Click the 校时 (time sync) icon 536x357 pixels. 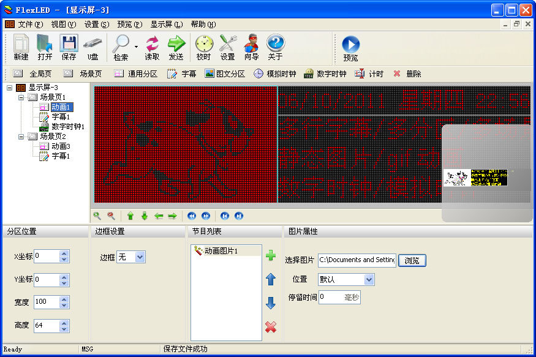click(203, 47)
